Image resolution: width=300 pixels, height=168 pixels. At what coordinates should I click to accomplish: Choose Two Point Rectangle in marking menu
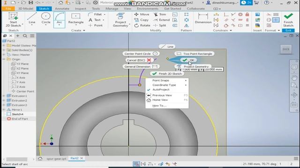pyautogui.click(x=195, y=54)
